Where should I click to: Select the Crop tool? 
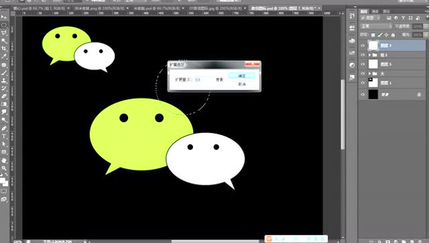coord(4,48)
